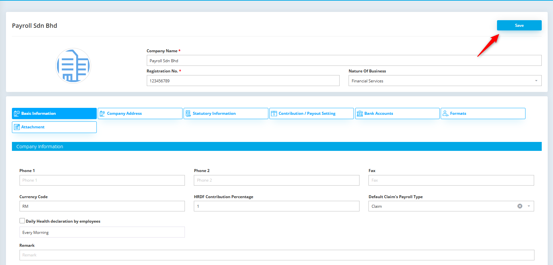Open the Every Morning schedule selector

pos(102,232)
